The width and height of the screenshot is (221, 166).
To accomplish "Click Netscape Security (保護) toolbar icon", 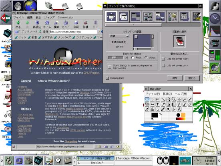I will [85, 24].
